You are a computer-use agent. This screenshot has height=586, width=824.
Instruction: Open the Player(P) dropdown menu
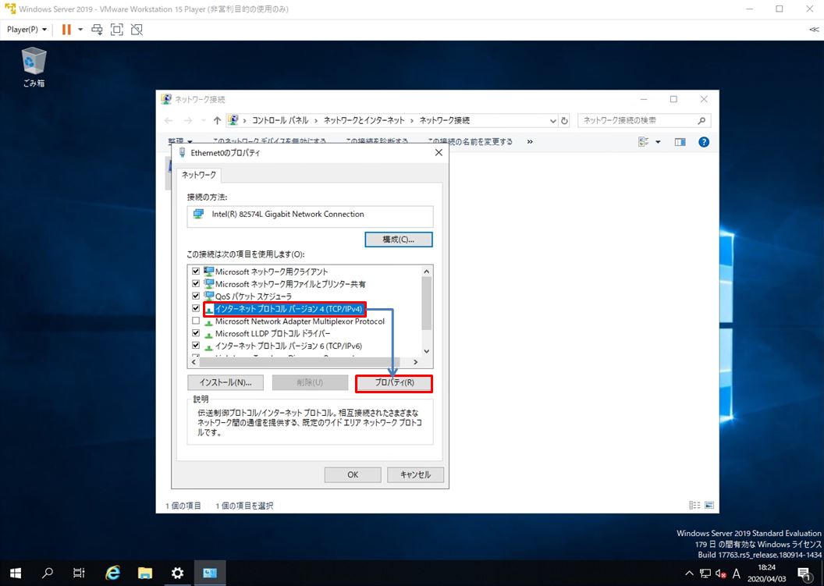(27, 30)
